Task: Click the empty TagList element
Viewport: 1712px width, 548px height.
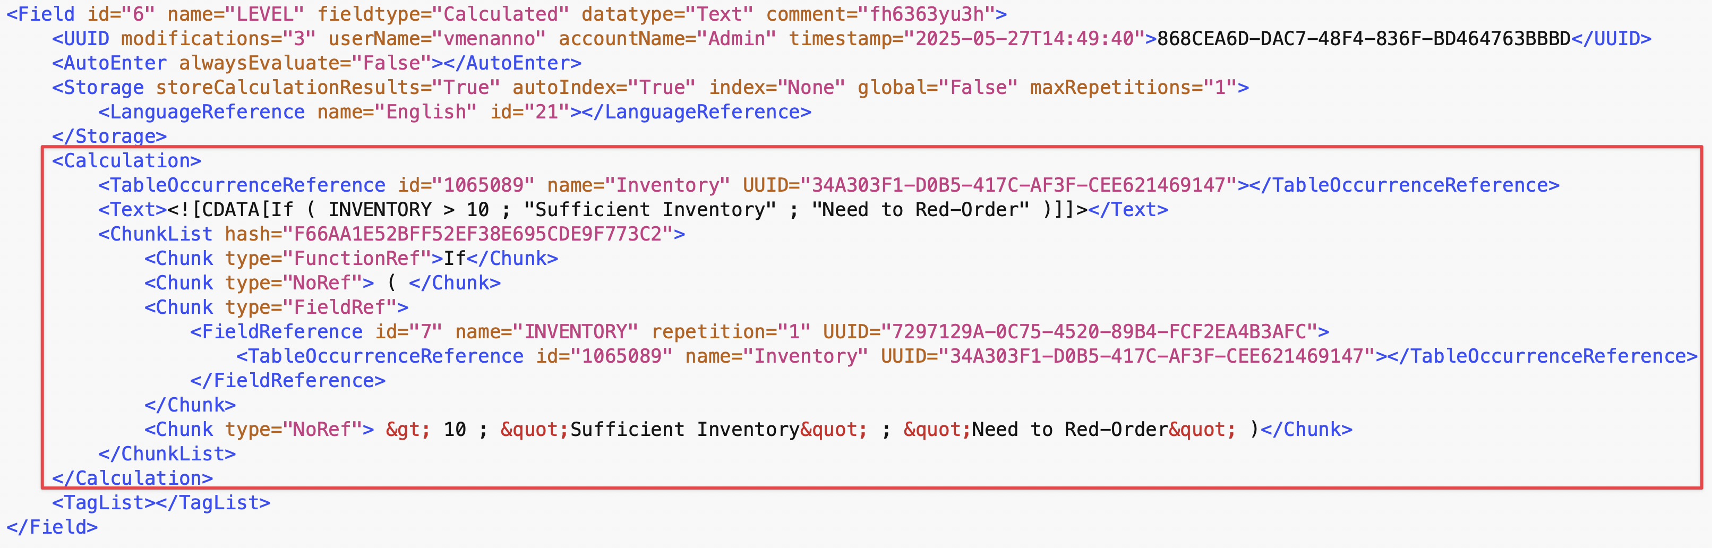Action: click(x=161, y=503)
